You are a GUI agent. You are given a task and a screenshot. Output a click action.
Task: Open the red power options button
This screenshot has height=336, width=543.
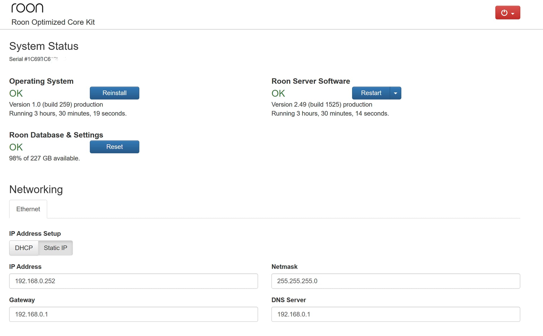click(508, 13)
